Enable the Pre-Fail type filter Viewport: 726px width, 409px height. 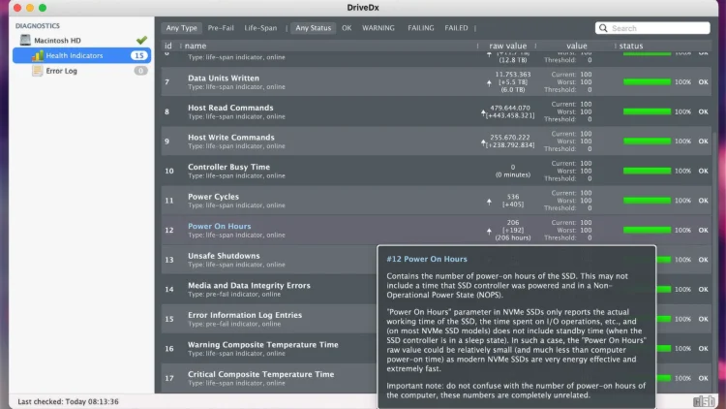point(220,28)
